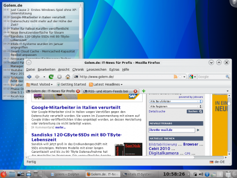Open the Bildstabilisierung topic link
This screenshot has height=178, width=237.
pos(163,144)
